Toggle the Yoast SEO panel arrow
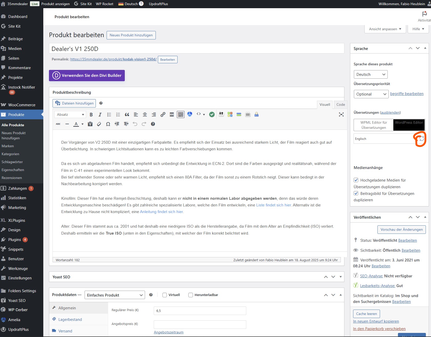This screenshot has height=337, width=431. [341, 277]
